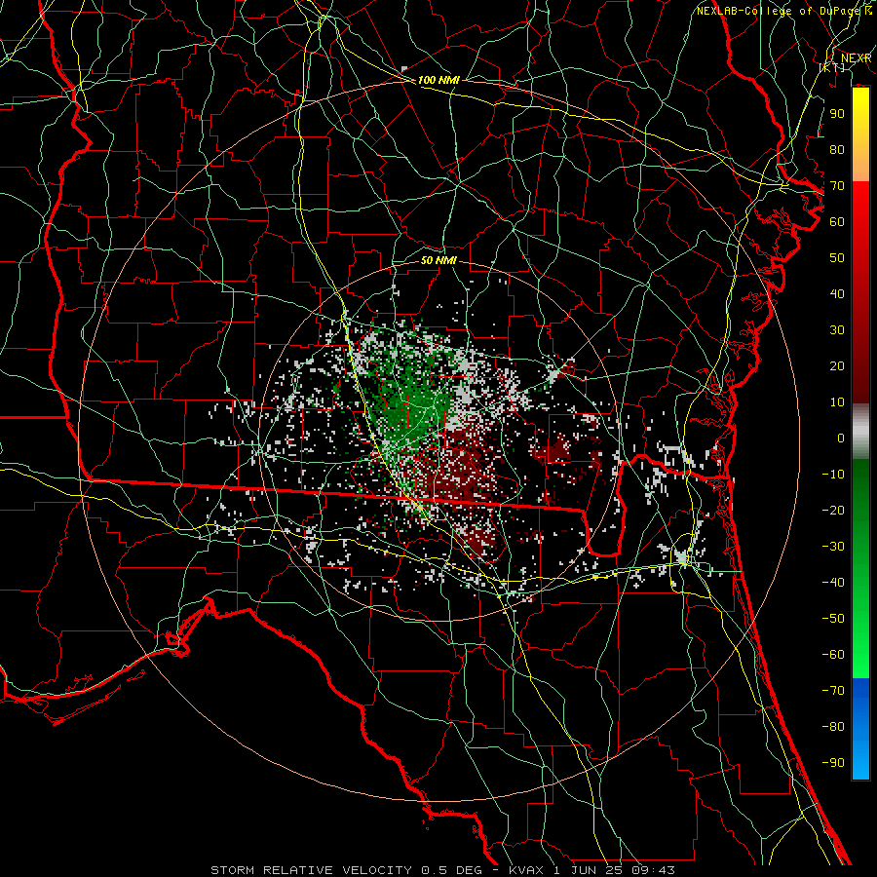Click the 100 NMI range ring label
Image resolution: width=877 pixels, height=877 pixels.
pos(438,80)
